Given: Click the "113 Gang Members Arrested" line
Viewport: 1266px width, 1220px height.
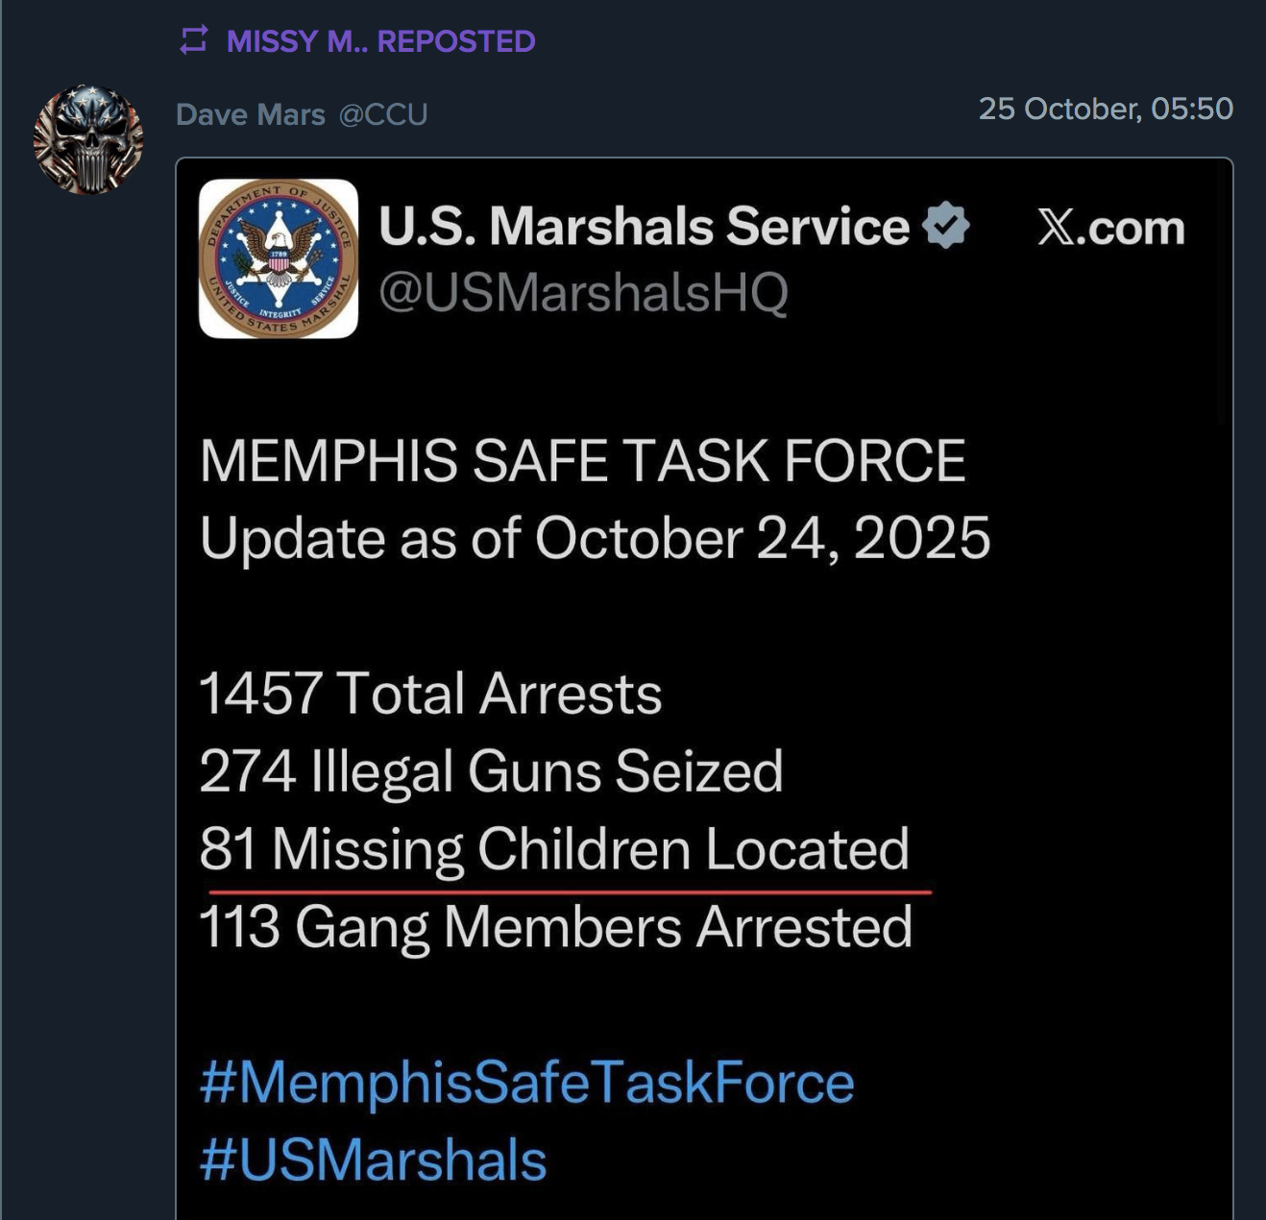Looking at the screenshot, I should pos(555,927).
